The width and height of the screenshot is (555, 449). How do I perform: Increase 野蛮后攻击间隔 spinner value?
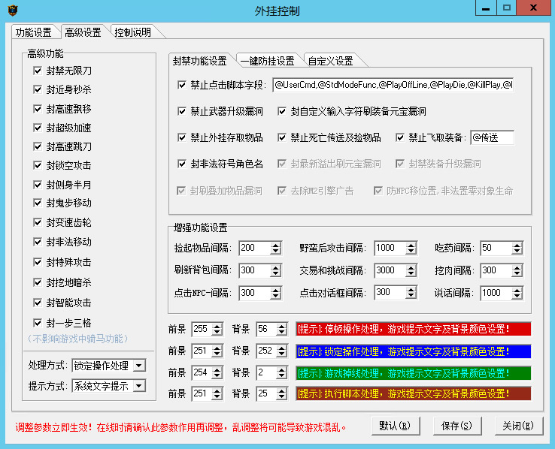(411, 245)
